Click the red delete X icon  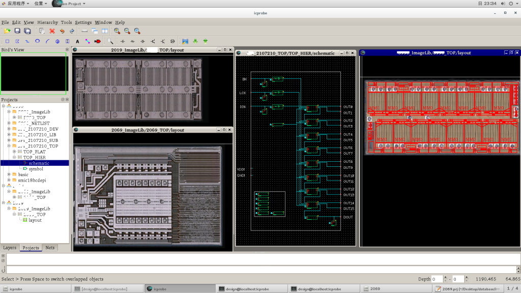[52, 31]
